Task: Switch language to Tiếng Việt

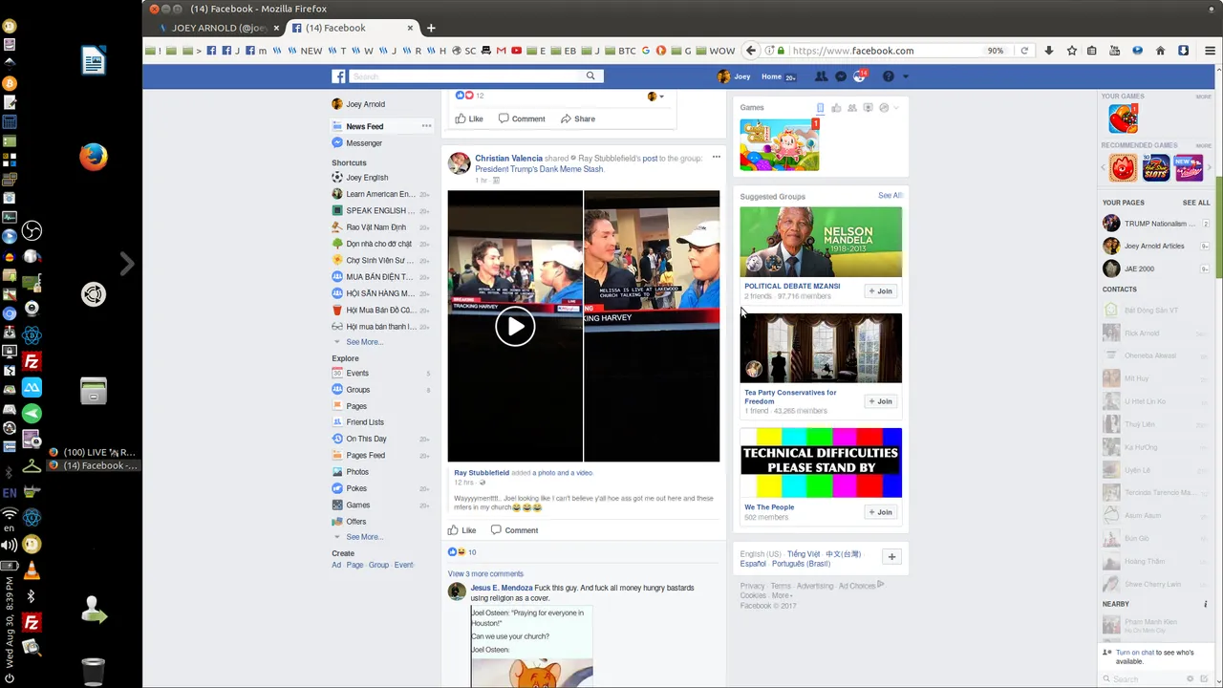Action: coord(804,554)
